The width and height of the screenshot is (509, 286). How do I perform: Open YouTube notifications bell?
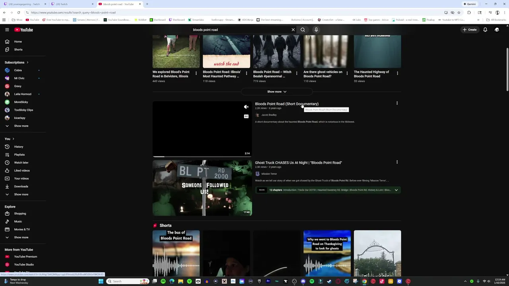485,30
